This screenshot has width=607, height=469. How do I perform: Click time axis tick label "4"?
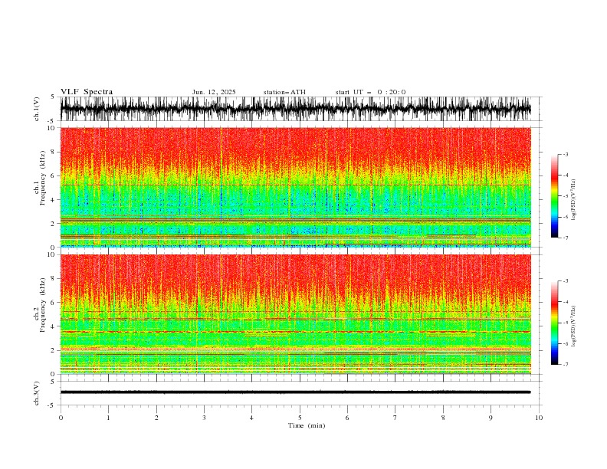[251, 418]
